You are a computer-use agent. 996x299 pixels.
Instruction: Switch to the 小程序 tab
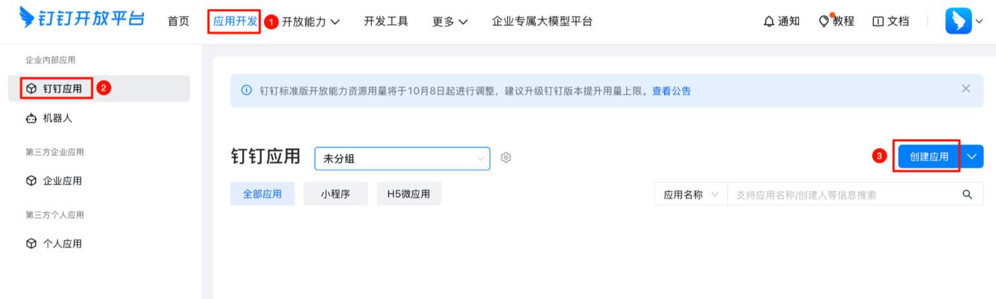pyautogui.click(x=335, y=194)
